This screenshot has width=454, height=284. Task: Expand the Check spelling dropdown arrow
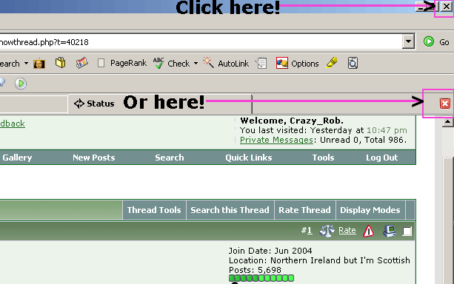coord(196,64)
